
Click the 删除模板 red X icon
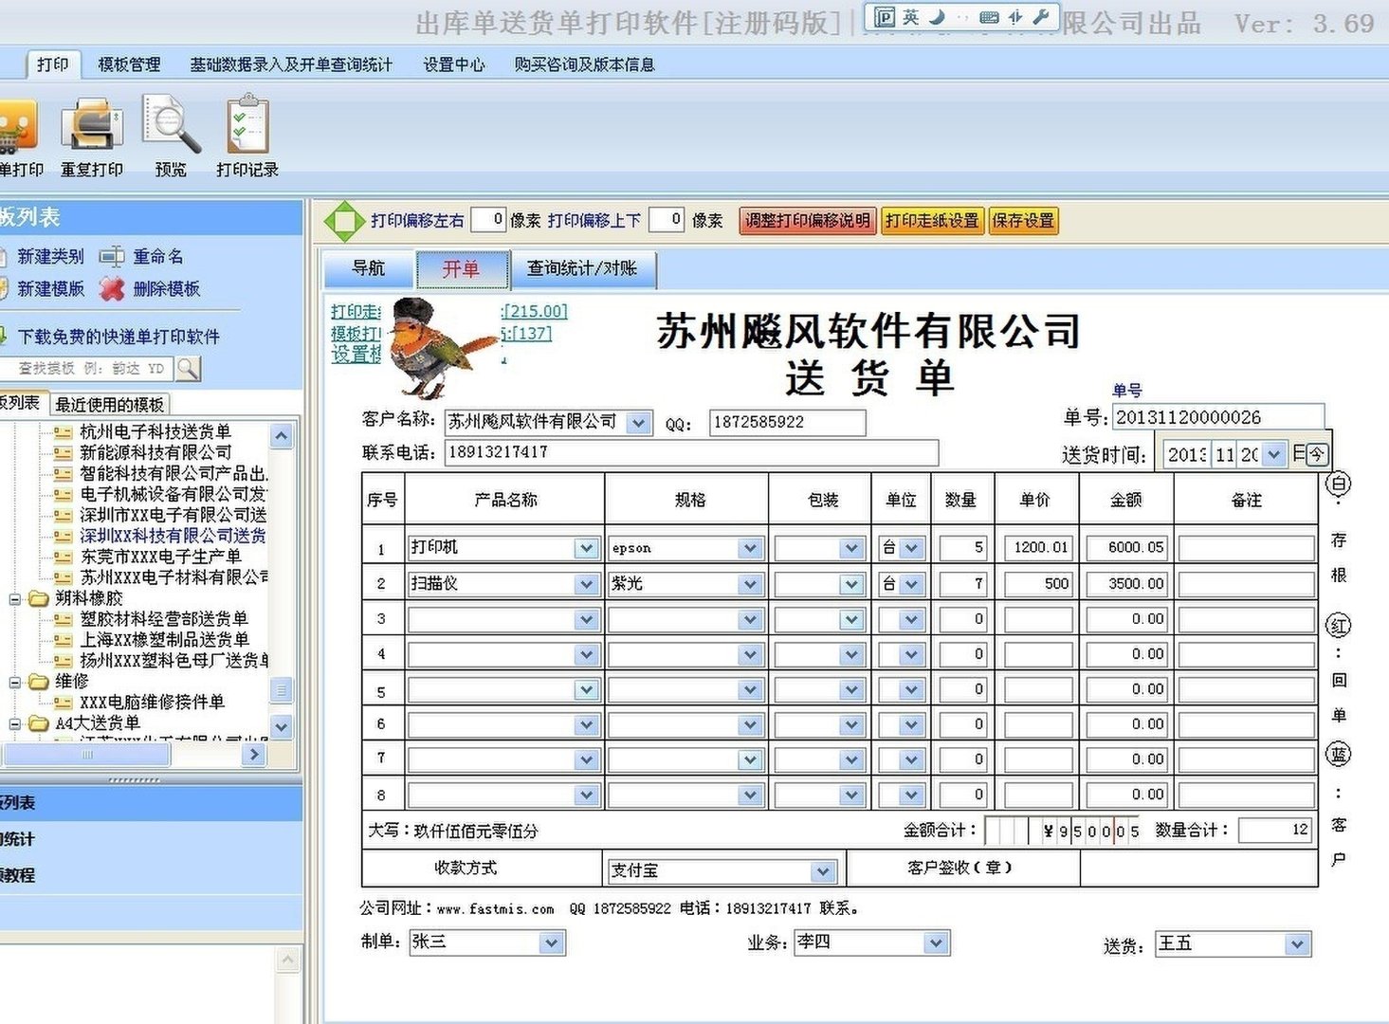pos(112,289)
